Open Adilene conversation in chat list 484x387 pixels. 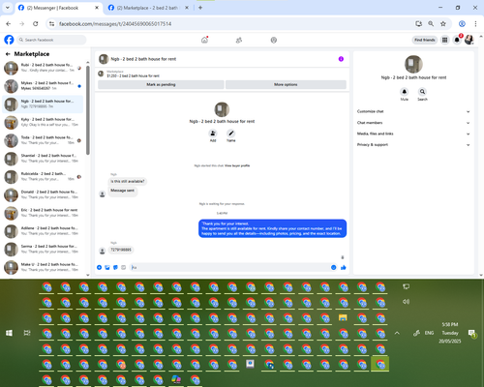coord(44,231)
